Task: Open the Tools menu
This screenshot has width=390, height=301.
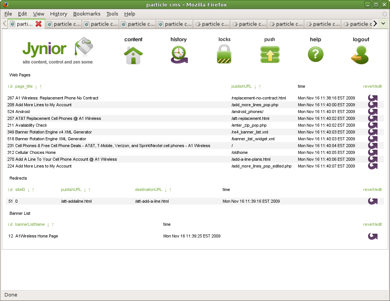Action: [112, 14]
